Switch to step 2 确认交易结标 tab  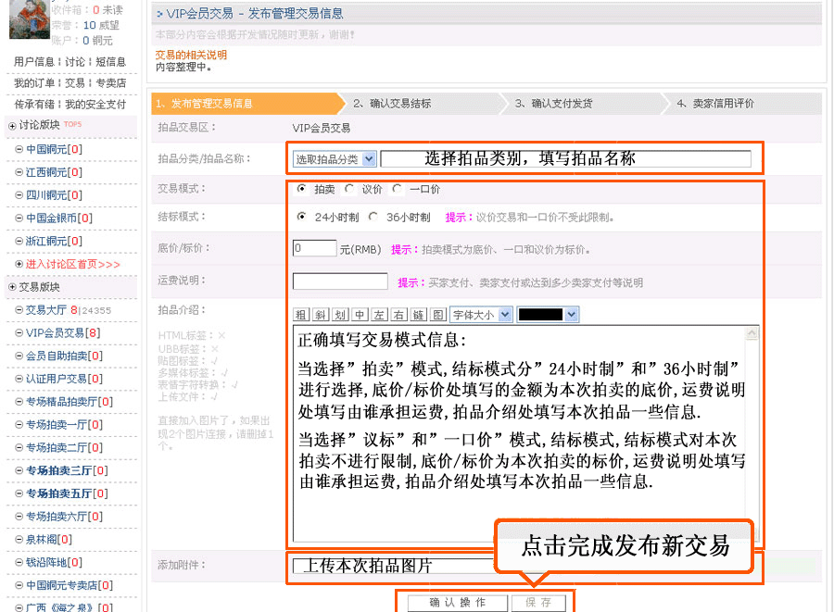point(399,104)
